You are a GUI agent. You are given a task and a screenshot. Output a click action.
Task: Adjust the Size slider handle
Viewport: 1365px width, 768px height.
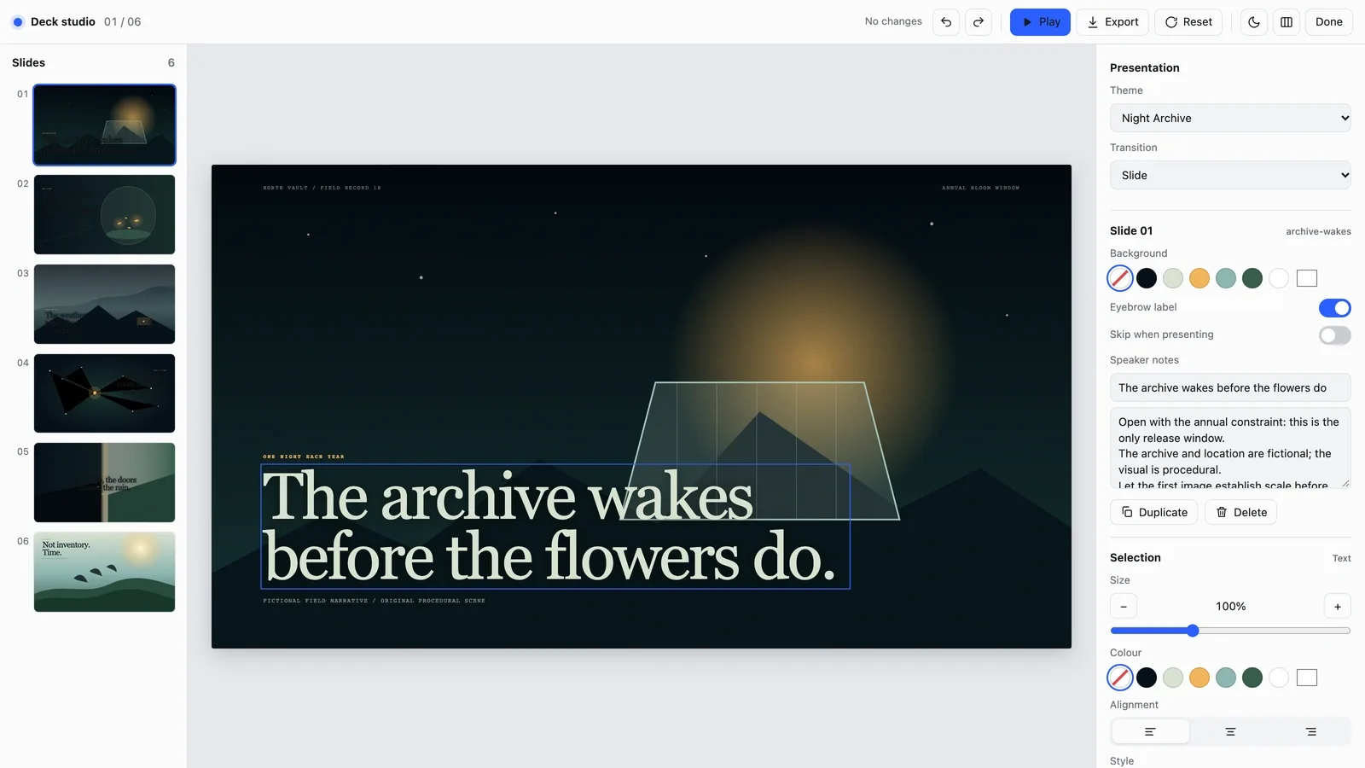point(1193,631)
